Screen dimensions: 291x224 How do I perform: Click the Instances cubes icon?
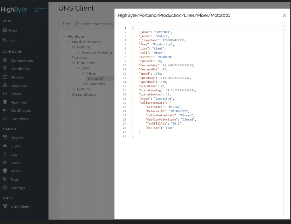click(5, 85)
